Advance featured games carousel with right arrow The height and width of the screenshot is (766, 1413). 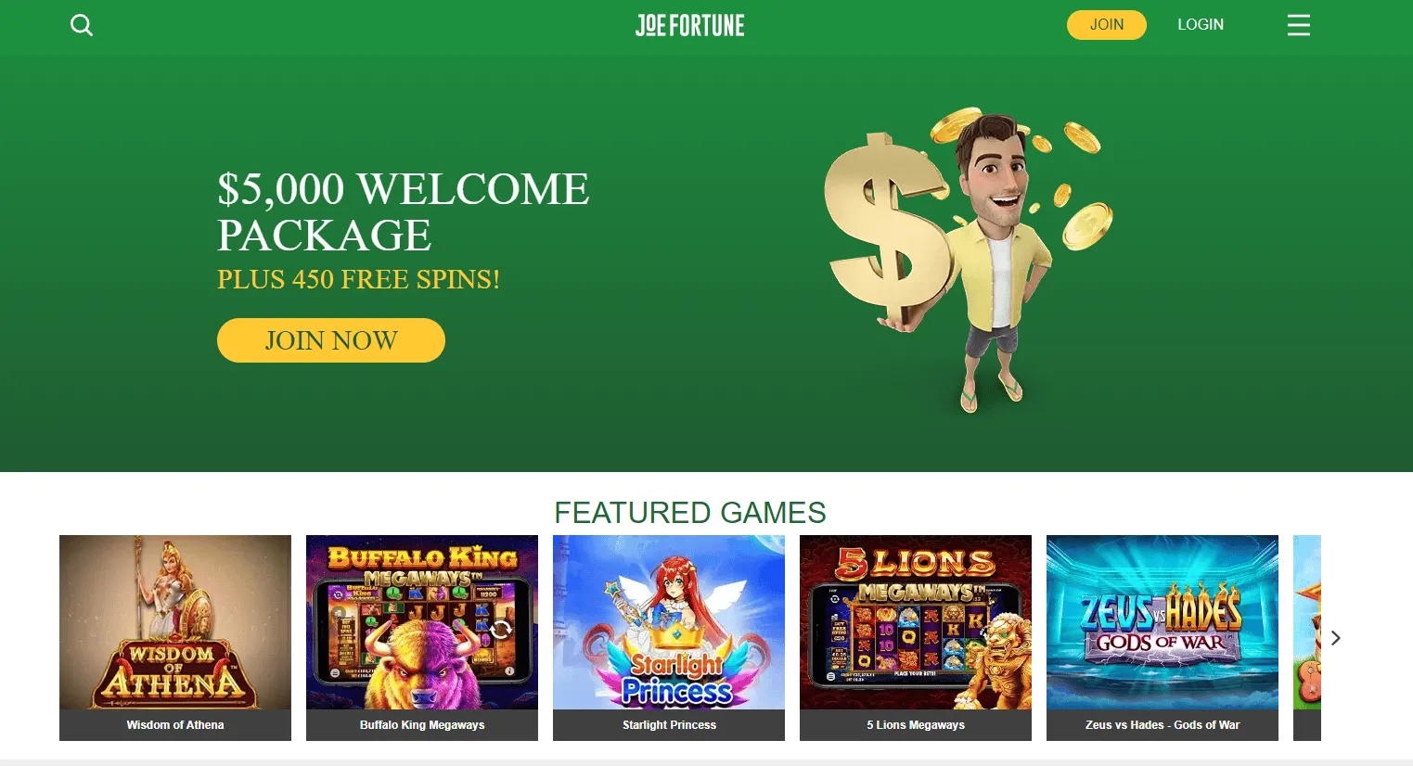pos(1336,638)
